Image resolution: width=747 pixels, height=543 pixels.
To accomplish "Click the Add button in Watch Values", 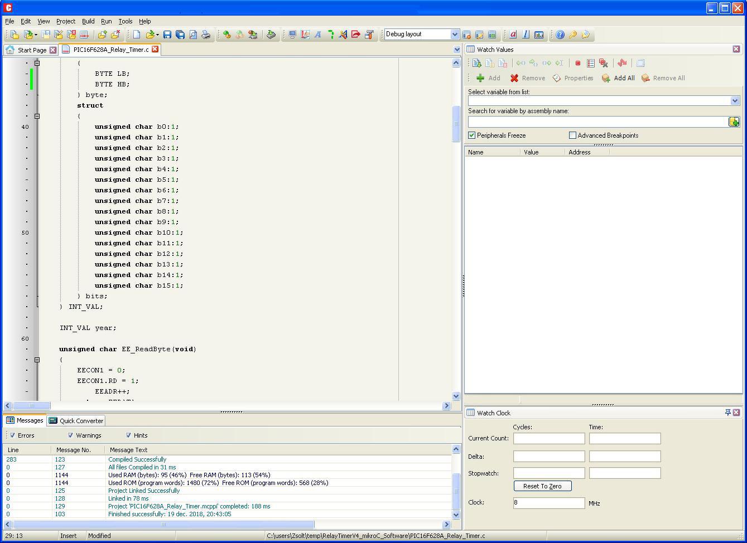I will (488, 78).
